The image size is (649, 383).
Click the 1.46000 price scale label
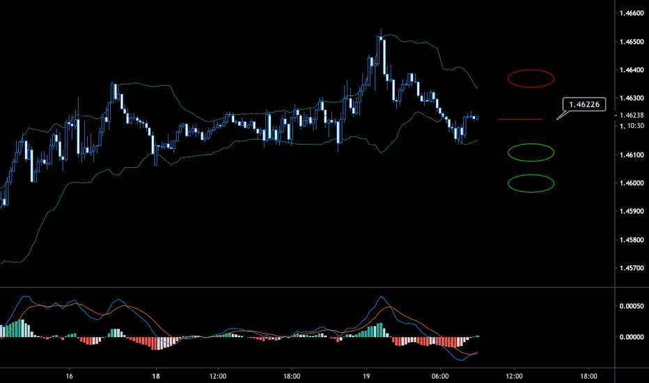pyautogui.click(x=632, y=183)
